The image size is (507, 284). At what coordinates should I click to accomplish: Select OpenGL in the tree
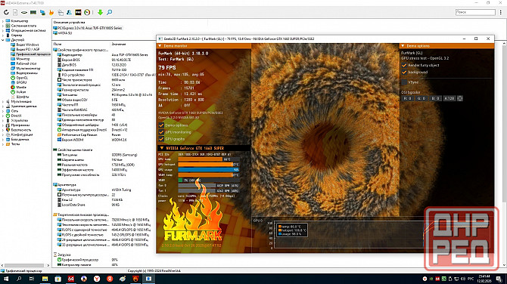click(x=22, y=78)
